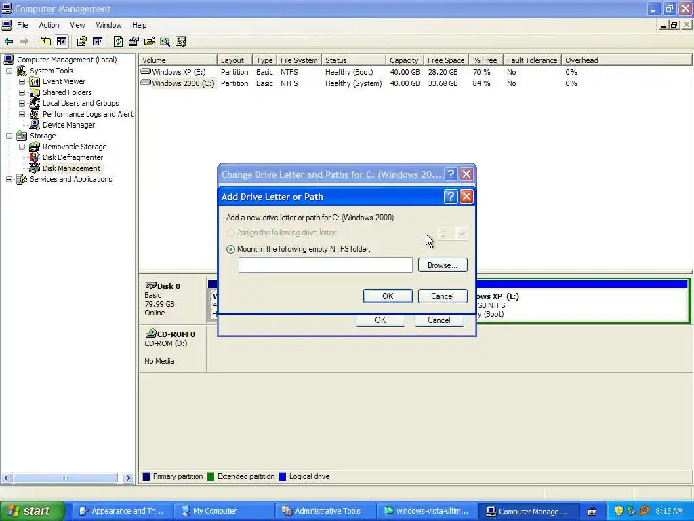Click the Refresh toolbar icon
694x521 pixels.
(x=118, y=41)
